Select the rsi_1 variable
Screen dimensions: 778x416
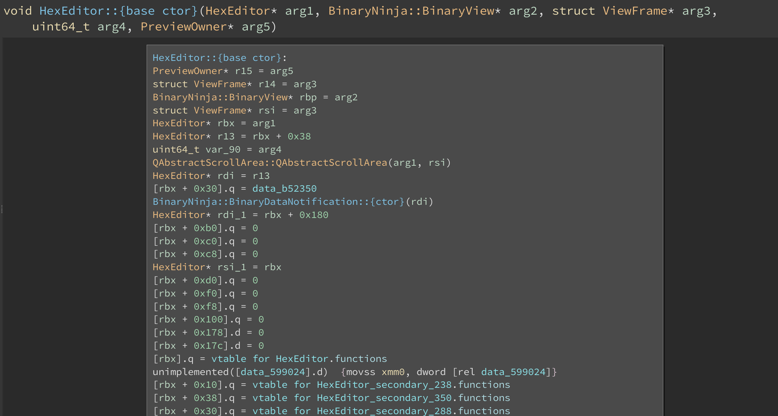pyautogui.click(x=232, y=267)
